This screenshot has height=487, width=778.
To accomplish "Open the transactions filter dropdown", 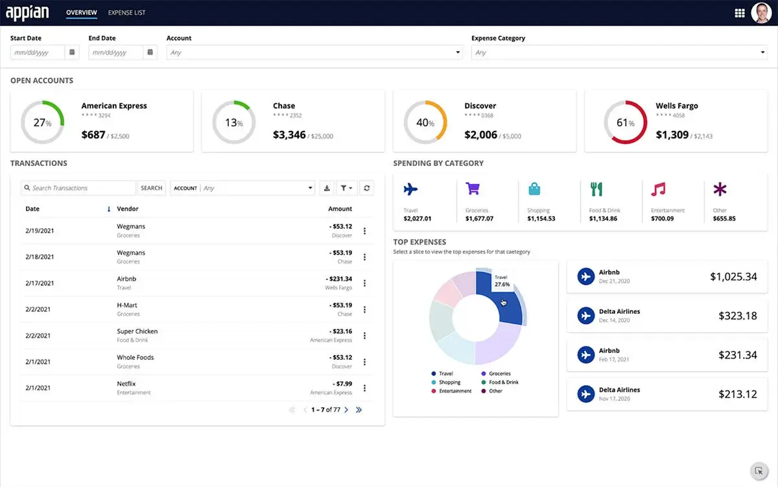I will click(347, 187).
